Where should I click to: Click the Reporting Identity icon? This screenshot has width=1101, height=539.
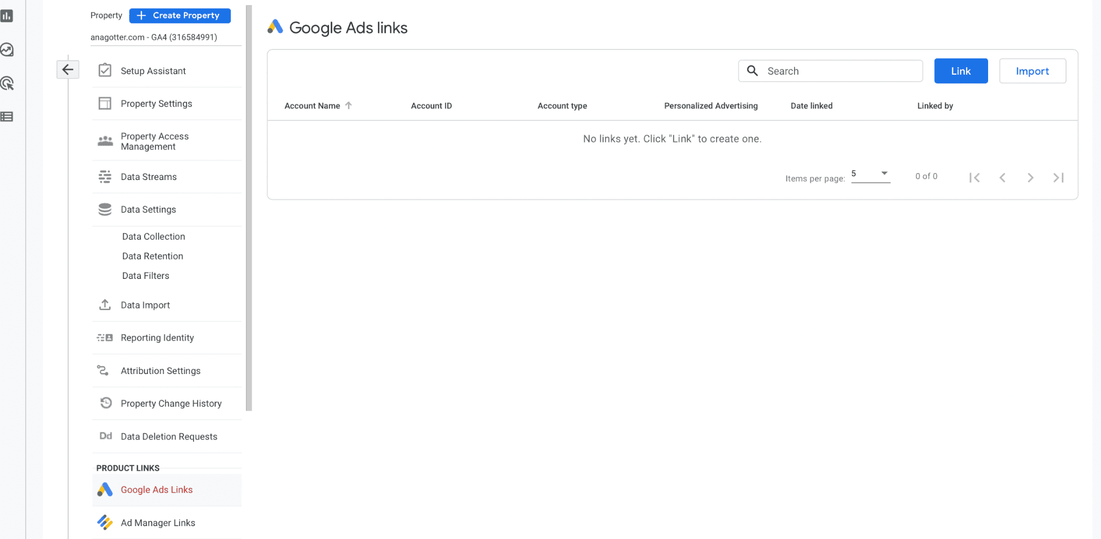click(105, 337)
